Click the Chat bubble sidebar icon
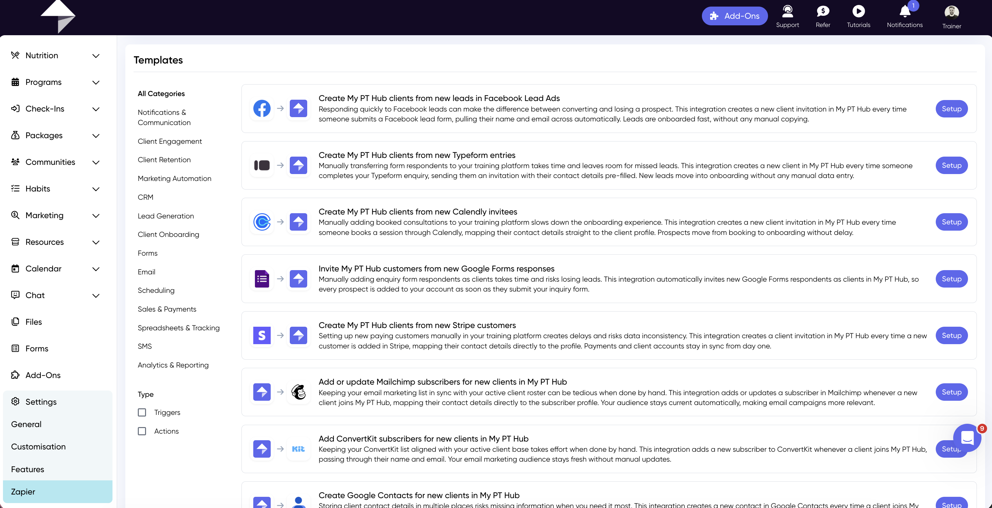This screenshot has width=992, height=508. click(15, 295)
